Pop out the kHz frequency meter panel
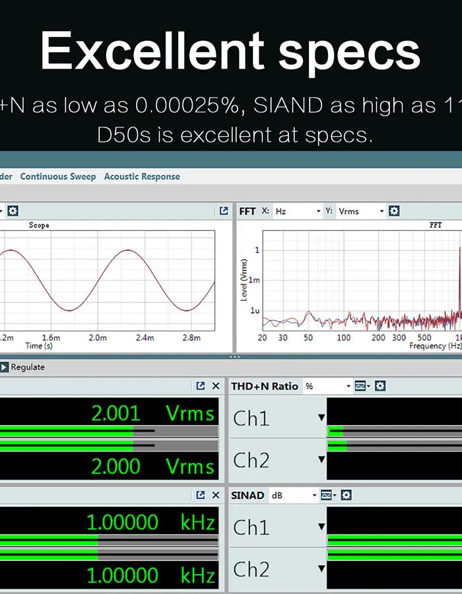This screenshot has width=462, height=594. (x=201, y=495)
